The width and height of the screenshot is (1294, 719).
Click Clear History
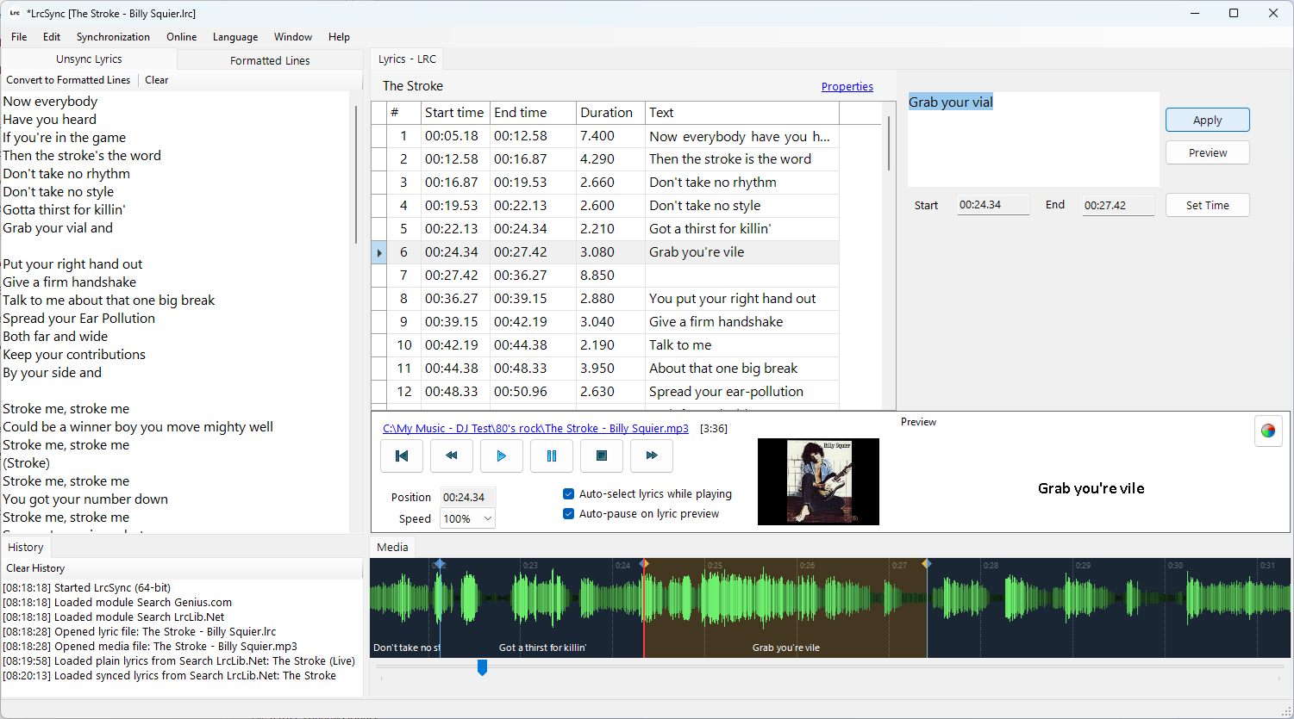pos(35,568)
